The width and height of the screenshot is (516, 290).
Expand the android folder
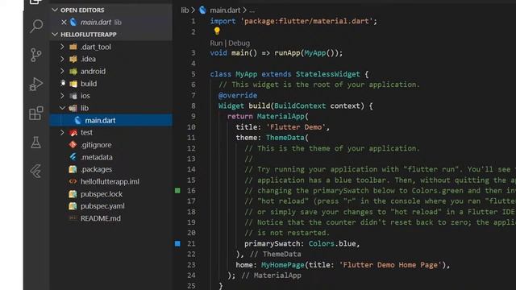pyautogui.click(x=62, y=71)
